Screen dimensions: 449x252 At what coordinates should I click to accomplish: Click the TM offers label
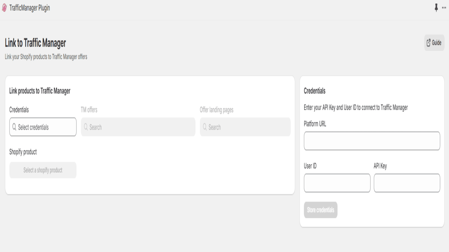(89, 110)
